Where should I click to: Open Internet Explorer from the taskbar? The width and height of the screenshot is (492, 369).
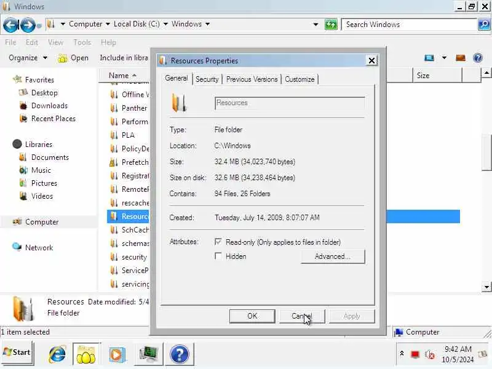tap(57, 355)
